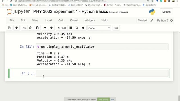The height and width of the screenshot is (101, 180).
Task: Open the Kernel menu
Action: pyautogui.click(x=74, y=20)
